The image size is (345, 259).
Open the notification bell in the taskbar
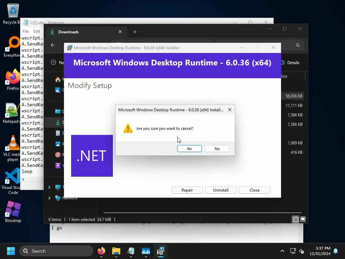pyautogui.click(x=336, y=251)
